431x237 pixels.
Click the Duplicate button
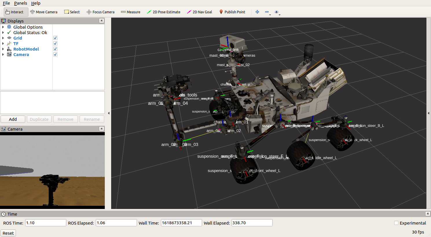pos(39,119)
